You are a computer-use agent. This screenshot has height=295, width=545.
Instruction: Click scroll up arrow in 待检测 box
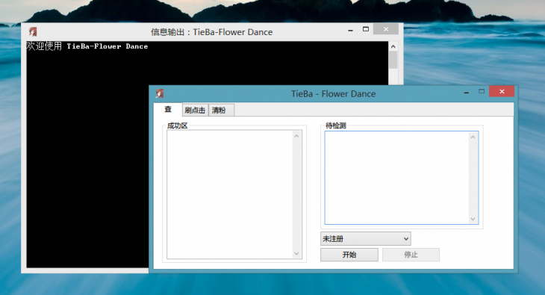(x=473, y=137)
